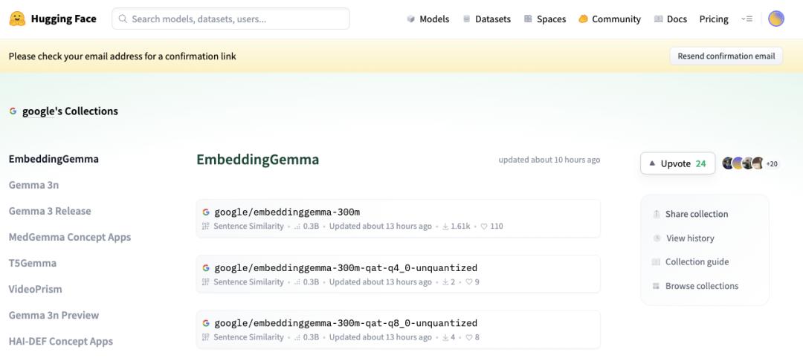
Task: Open google/embeddinggemma-300m model card
Action: [x=287, y=212]
